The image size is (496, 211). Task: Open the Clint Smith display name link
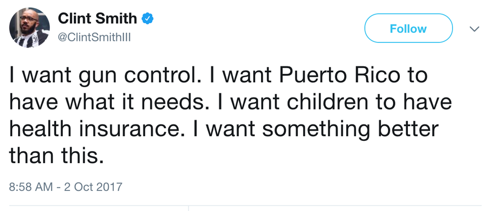(x=98, y=19)
